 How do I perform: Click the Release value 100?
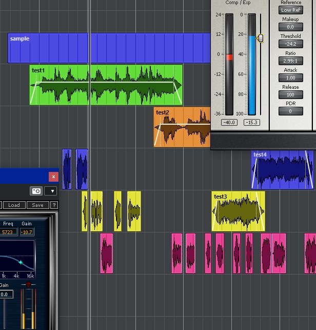pos(291,95)
